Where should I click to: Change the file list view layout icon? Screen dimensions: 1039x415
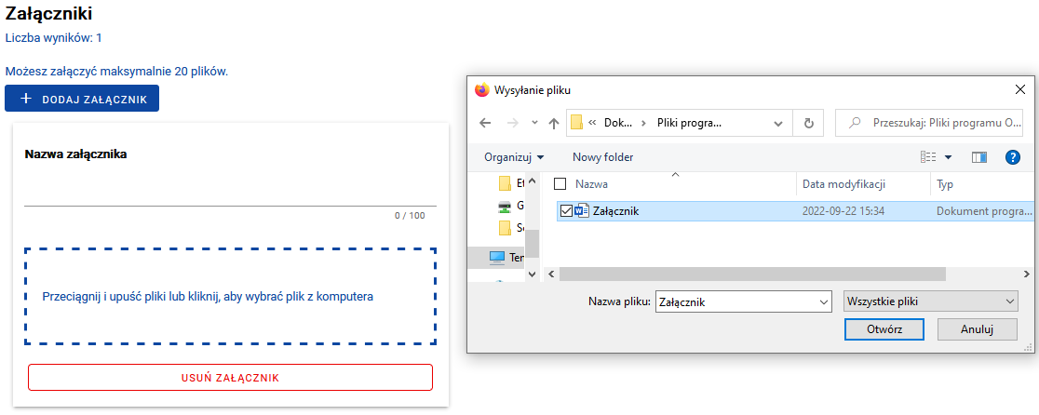click(x=928, y=157)
